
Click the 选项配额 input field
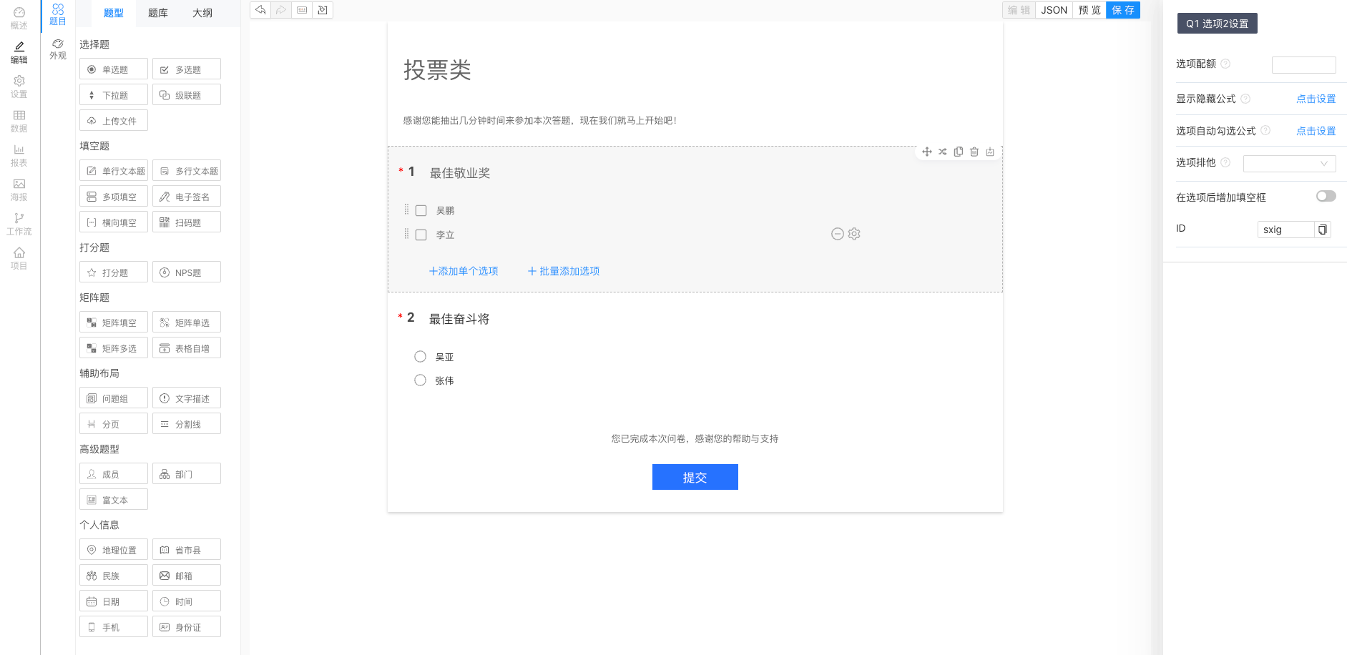(x=1303, y=64)
